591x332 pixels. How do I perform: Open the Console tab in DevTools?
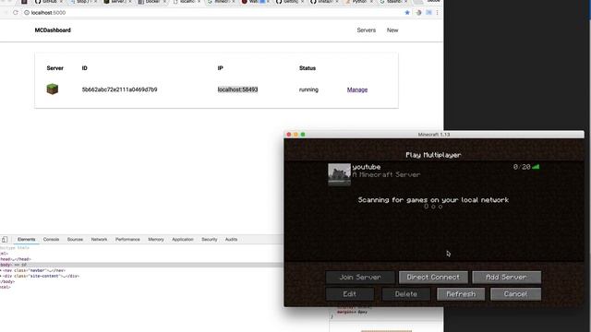tap(51, 240)
